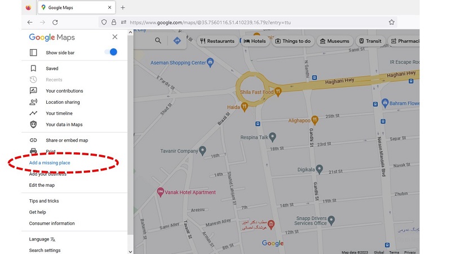
Task: Click the Your contributions icon
Action: (33, 91)
